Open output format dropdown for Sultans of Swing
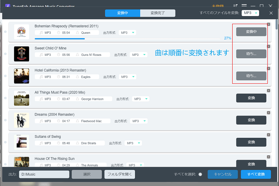The height and width of the screenshot is (186, 279). [133, 143]
